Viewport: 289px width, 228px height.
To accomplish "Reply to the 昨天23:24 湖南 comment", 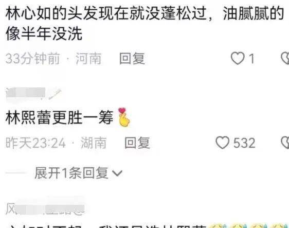I will coord(137,143).
